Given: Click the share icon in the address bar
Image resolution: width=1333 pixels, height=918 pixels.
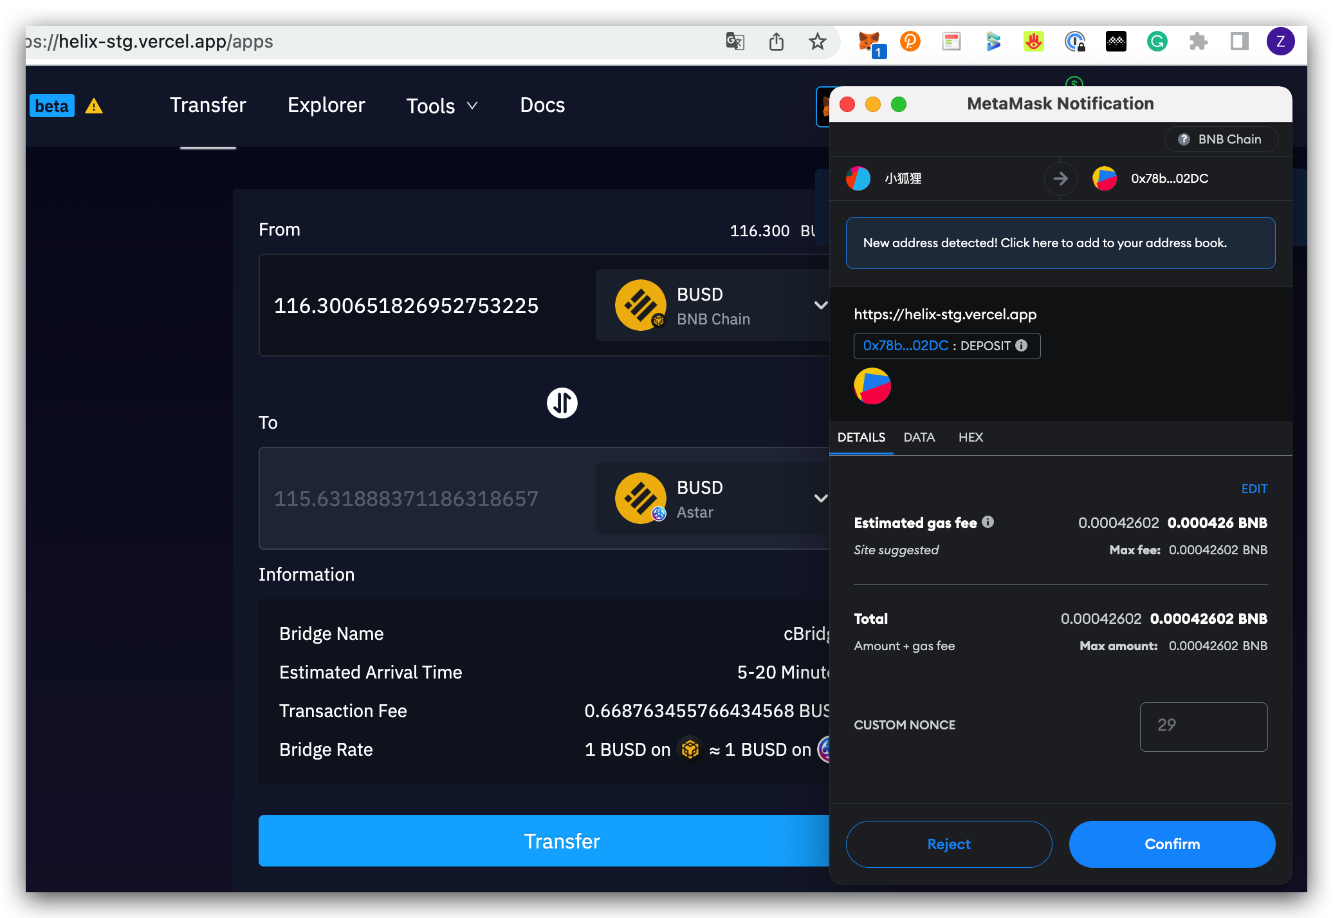Looking at the screenshot, I should point(776,41).
